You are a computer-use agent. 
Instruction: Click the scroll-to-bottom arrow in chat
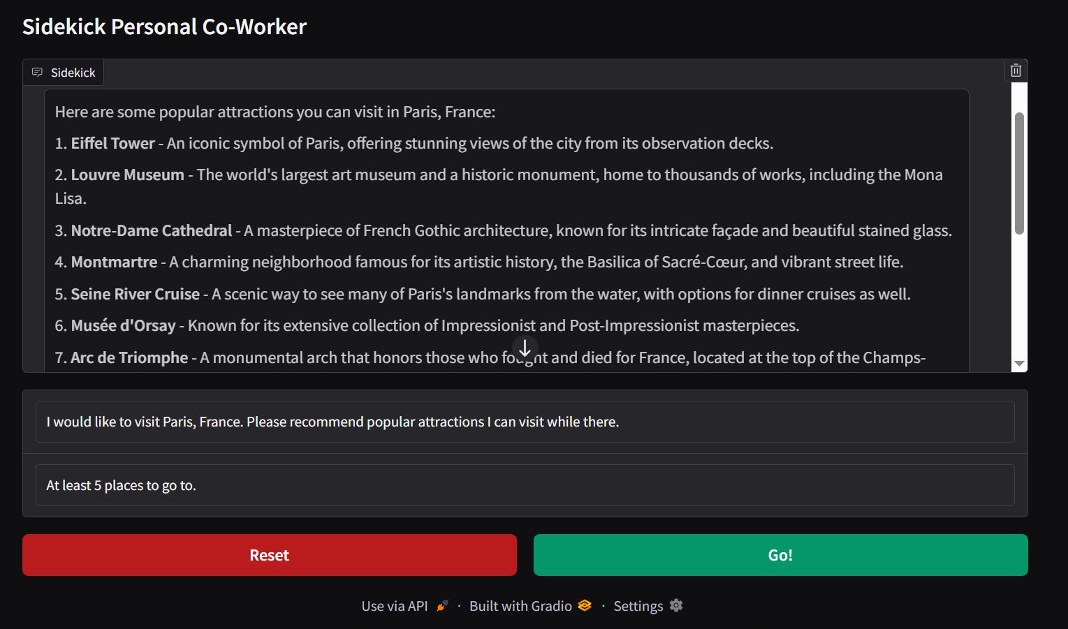click(x=525, y=348)
